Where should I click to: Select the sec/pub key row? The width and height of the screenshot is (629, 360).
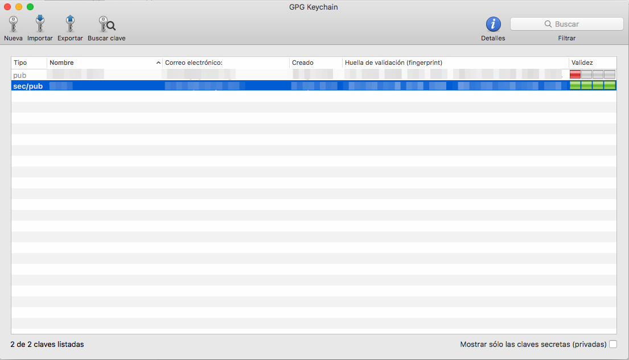(x=314, y=85)
